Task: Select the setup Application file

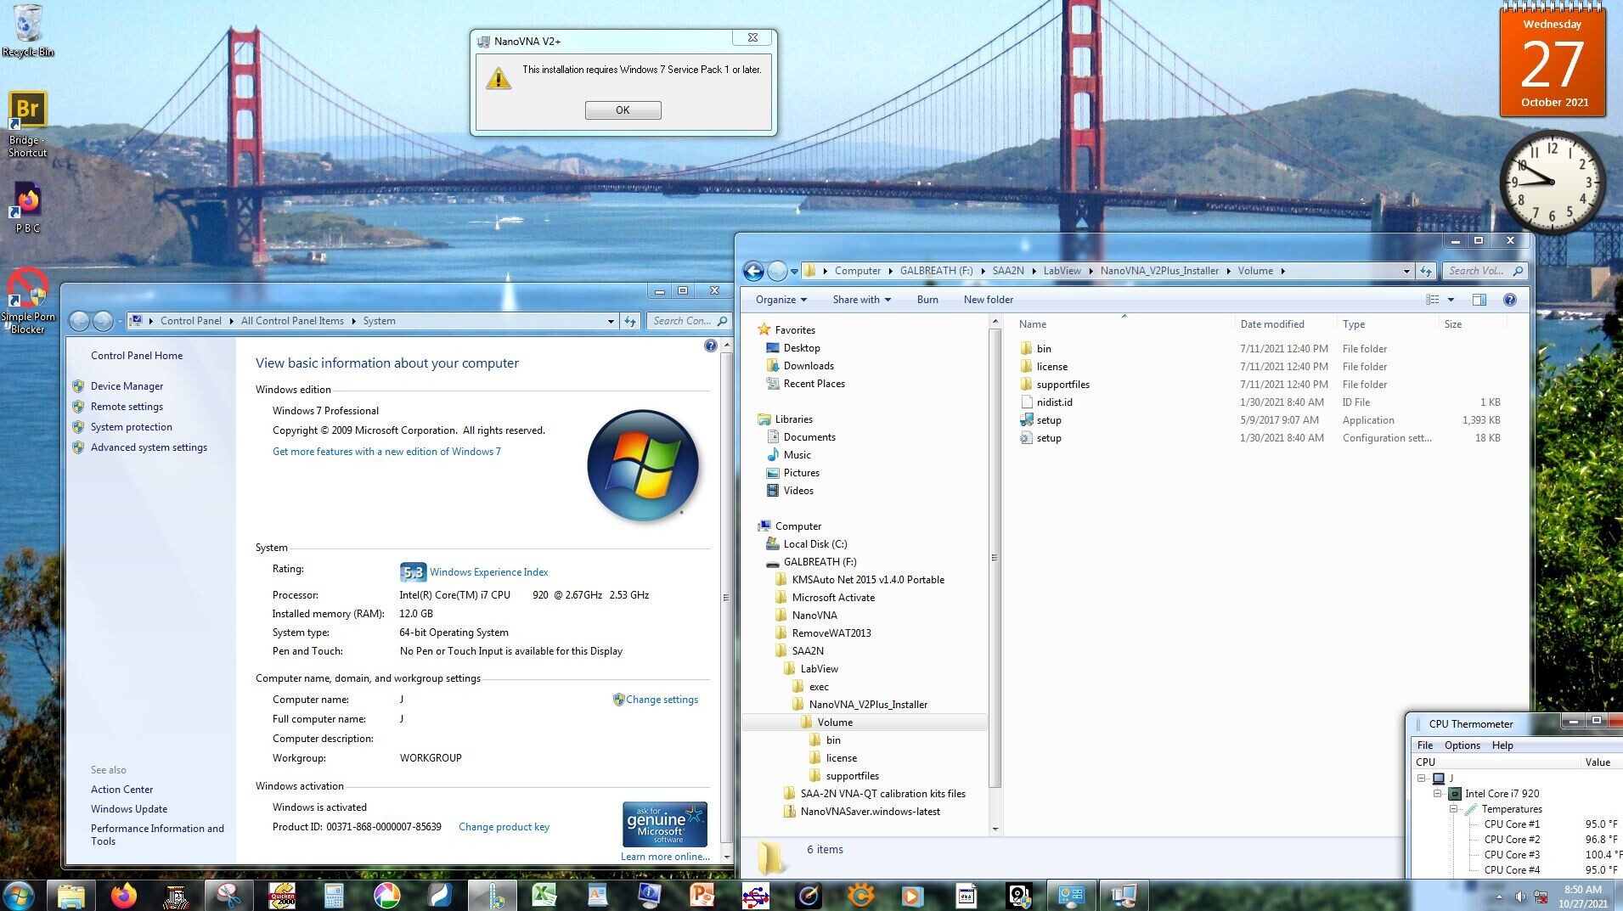Action: click(x=1049, y=420)
